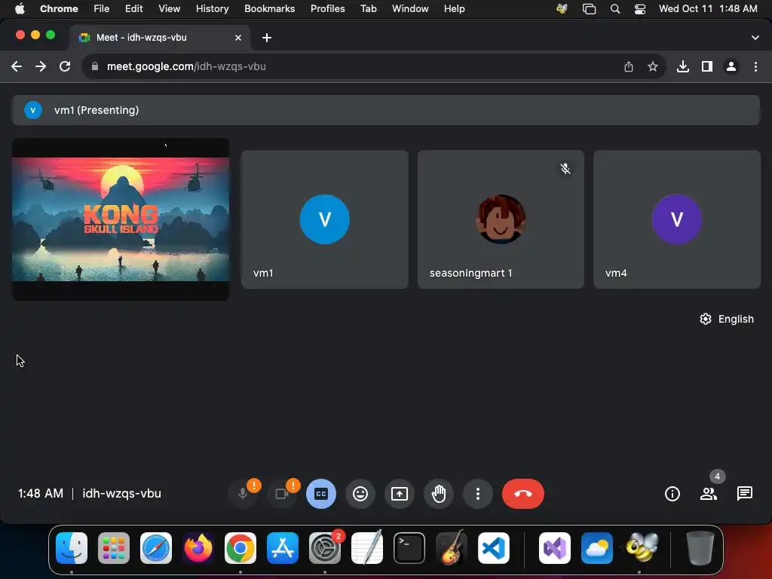Open the File menu
Image resolution: width=772 pixels, height=579 pixels.
102,8
